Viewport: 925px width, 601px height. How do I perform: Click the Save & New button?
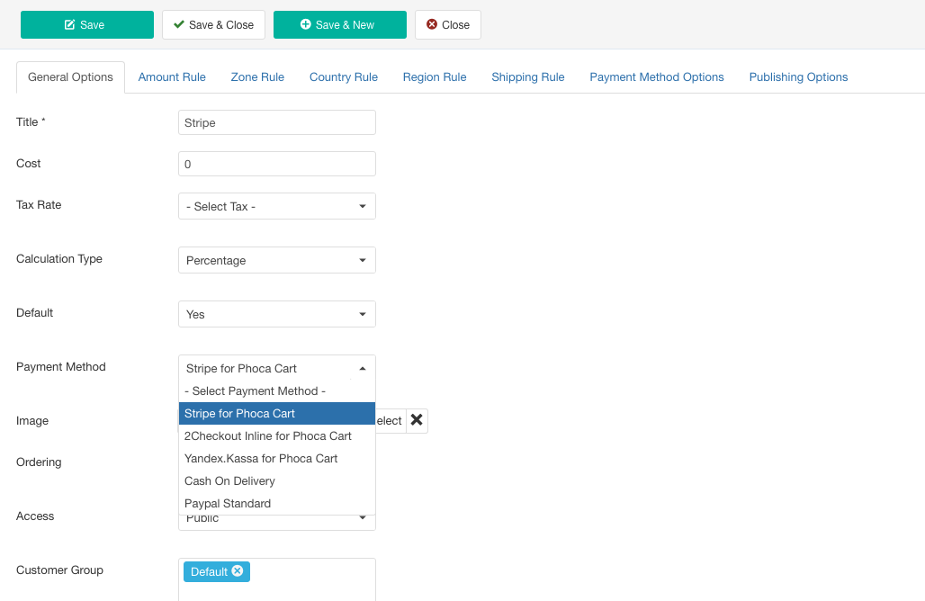click(339, 25)
